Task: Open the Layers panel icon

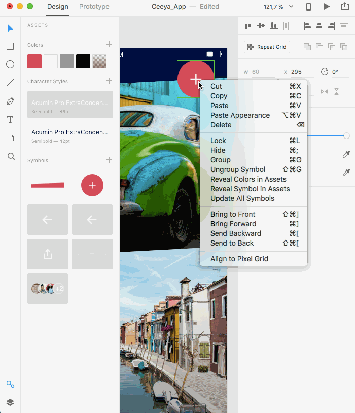Action: point(10,402)
